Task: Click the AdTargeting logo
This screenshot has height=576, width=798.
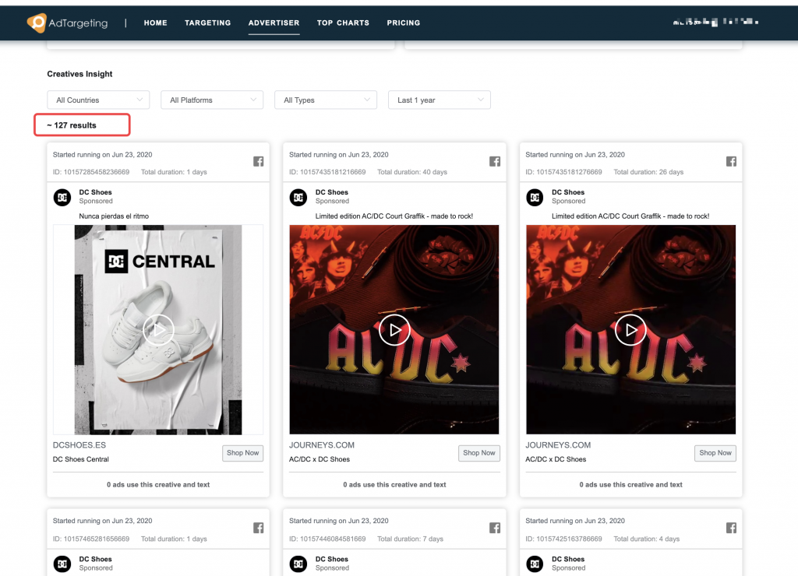Action: tap(67, 23)
